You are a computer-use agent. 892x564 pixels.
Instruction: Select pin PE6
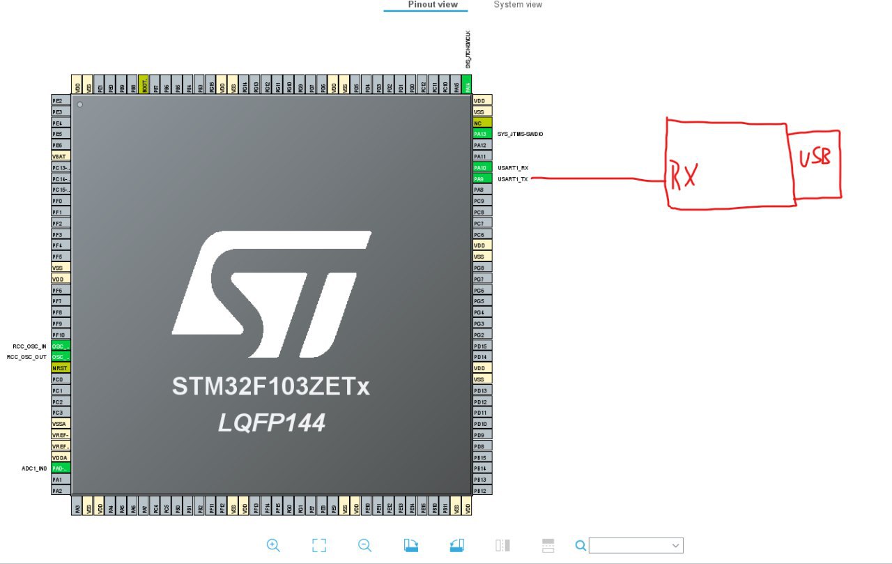point(61,145)
